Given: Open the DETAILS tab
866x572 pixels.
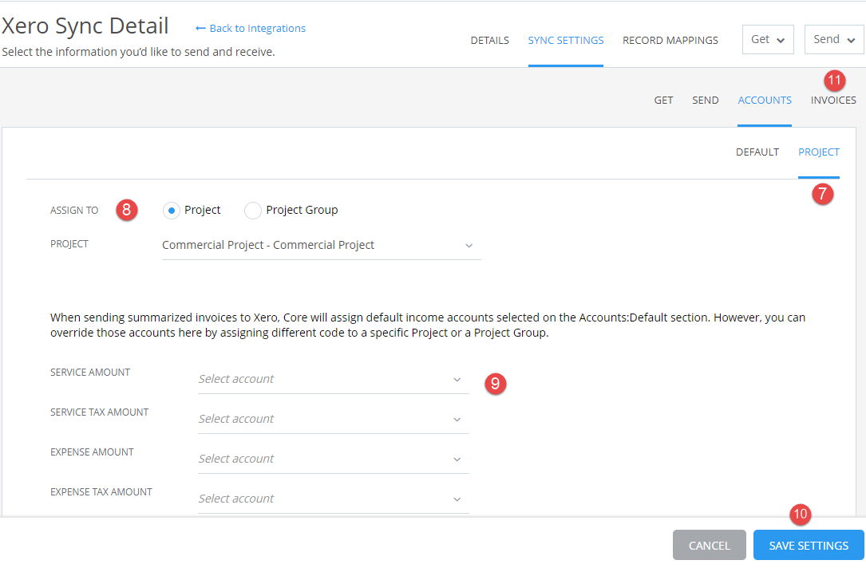Looking at the screenshot, I should (489, 41).
